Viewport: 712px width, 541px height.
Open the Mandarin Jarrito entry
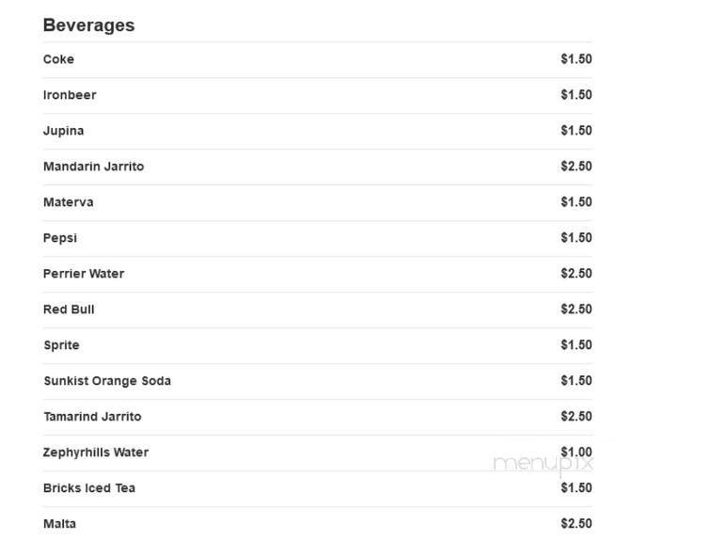pyautogui.click(x=93, y=167)
